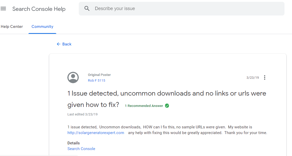Click the green recommended answer checkmark
The height and width of the screenshot is (156, 292).
click(167, 106)
